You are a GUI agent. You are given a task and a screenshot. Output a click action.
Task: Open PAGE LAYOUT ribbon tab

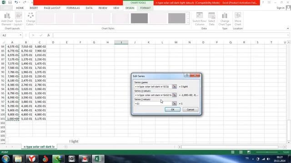52,8
